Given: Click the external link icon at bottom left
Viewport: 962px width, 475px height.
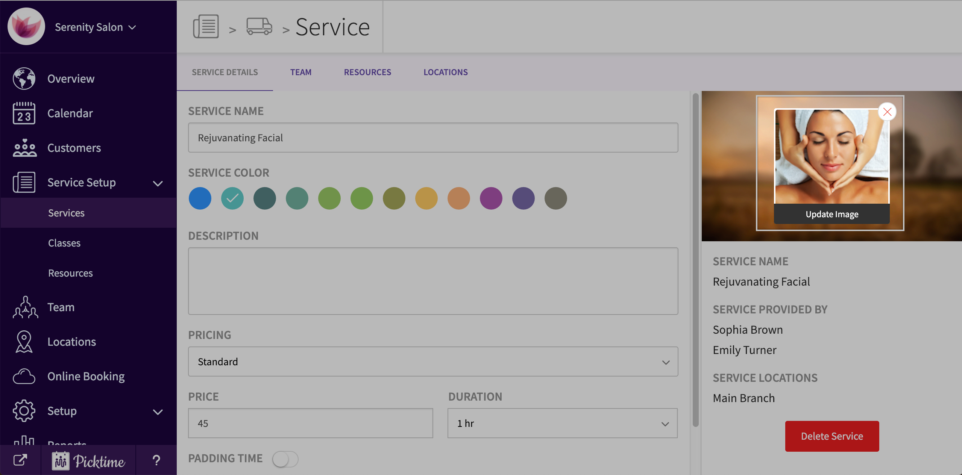Looking at the screenshot, I should point(20,460).
